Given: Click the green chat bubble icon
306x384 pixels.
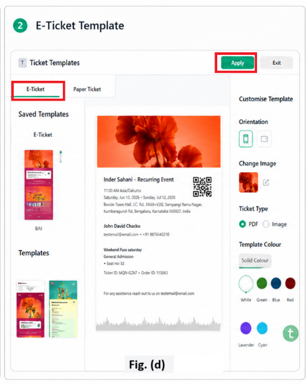Looking at the screenshot, I should (x=291, y=333).
